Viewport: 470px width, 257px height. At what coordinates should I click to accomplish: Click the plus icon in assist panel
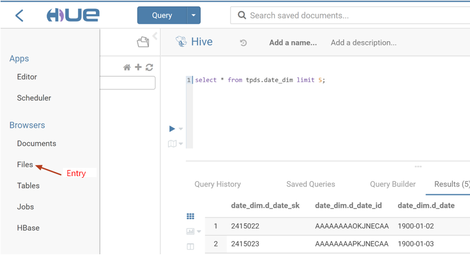pos(138,67)
